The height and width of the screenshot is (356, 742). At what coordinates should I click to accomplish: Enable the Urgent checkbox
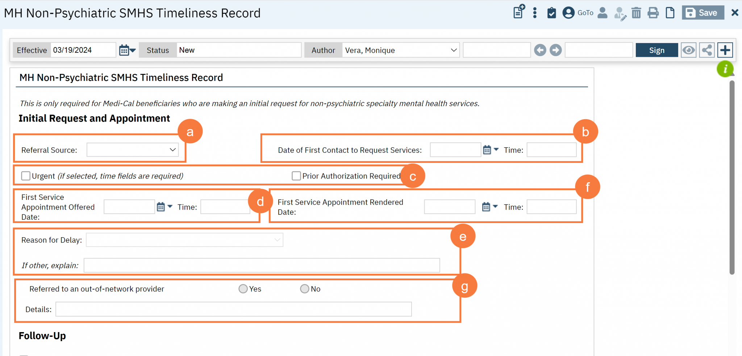tap(25, 176)
